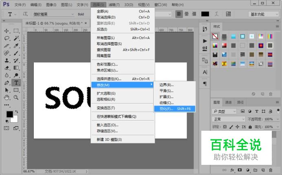Open the layer filter type dropdown
The image size is (282, 175).
pos(224,111)
